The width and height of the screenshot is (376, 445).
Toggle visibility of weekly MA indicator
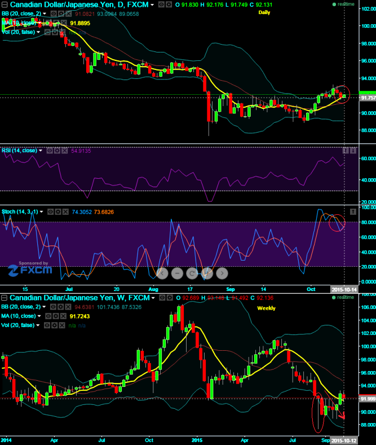click(x=48, y=316)
